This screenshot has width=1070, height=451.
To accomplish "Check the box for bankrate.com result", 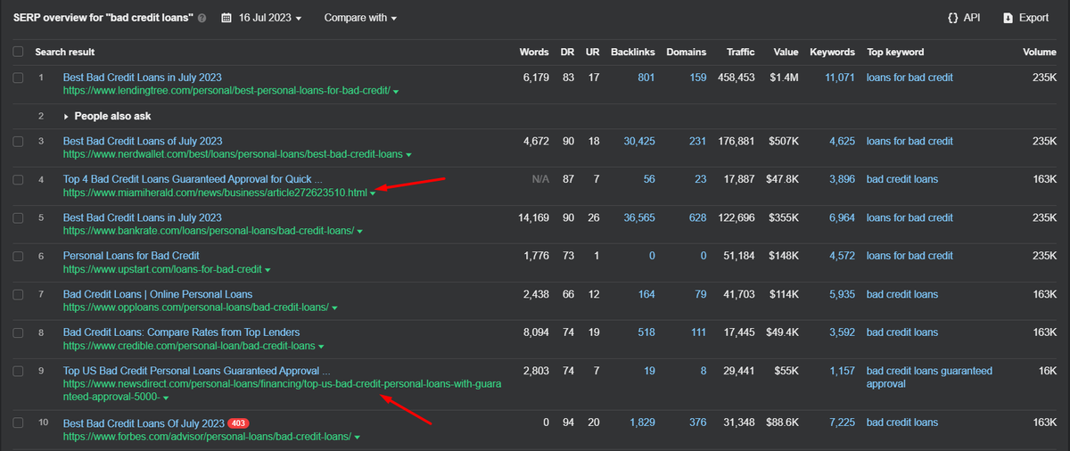I will [19, 218].
